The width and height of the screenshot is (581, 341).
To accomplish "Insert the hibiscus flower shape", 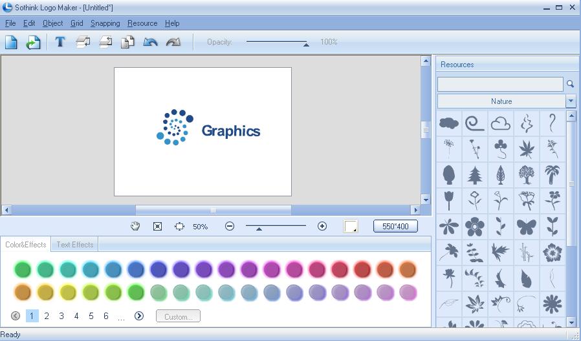I will tap(552, 253).
